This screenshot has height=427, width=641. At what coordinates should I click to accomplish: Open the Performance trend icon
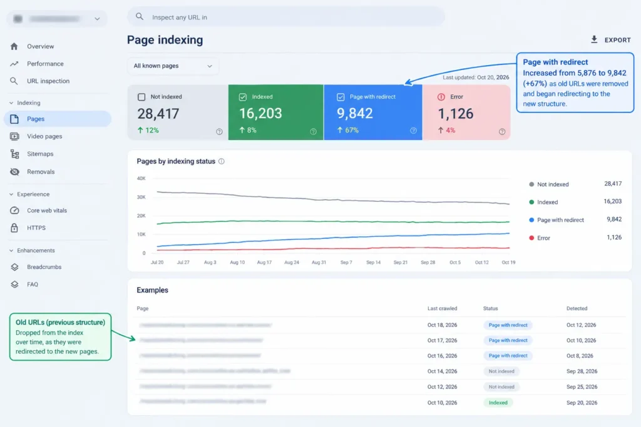(x=14, y=64)
